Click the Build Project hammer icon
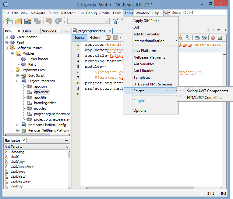Viewport: 233px width, 199px height. pos(115,21)
